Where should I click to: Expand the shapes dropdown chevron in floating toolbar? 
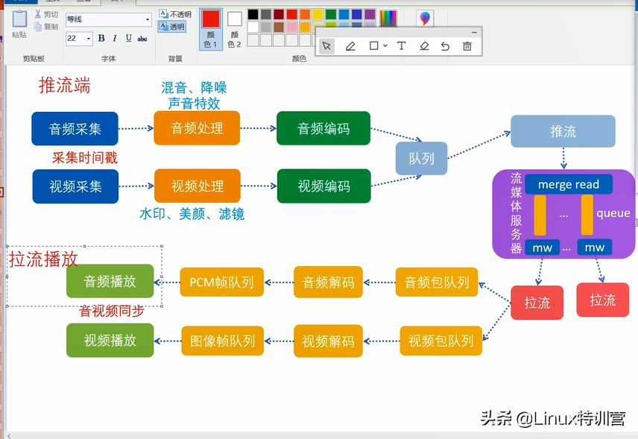[384, 46]
